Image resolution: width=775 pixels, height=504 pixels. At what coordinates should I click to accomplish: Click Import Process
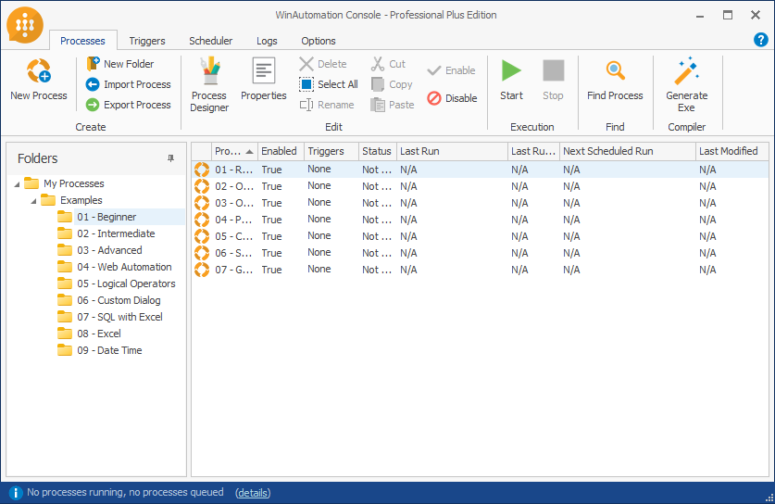(128, 84)
